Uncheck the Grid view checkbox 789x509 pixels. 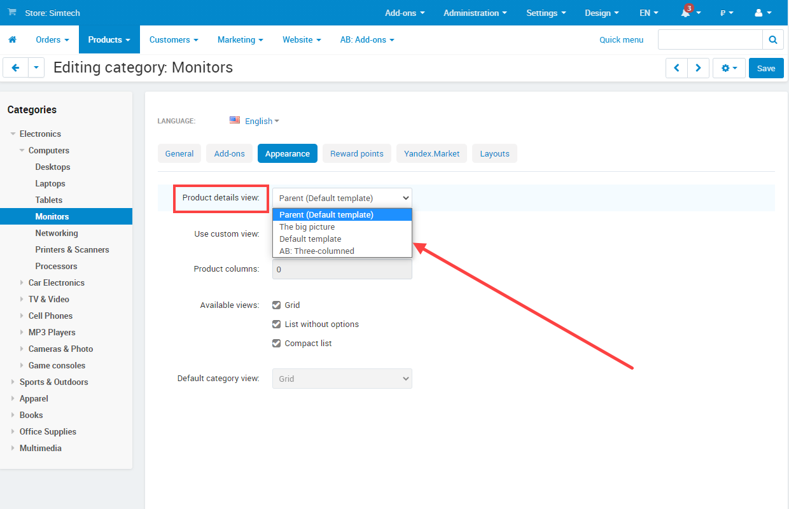click(x=276, y=305)
